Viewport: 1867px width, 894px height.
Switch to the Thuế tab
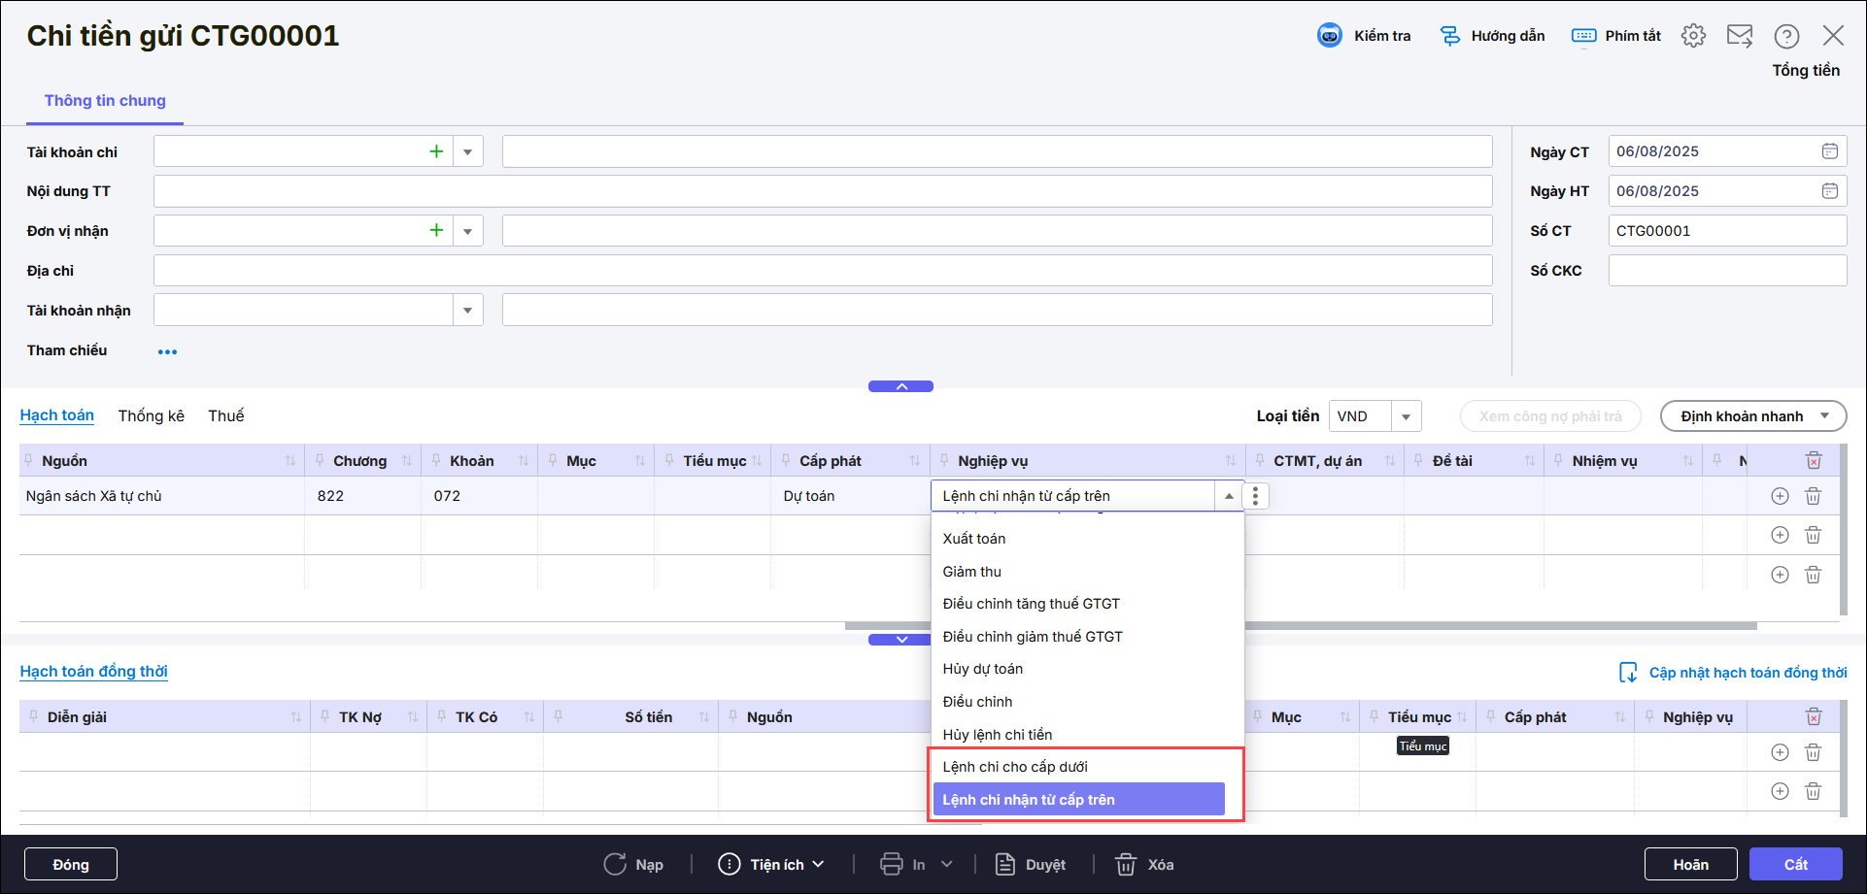[225, 415]
